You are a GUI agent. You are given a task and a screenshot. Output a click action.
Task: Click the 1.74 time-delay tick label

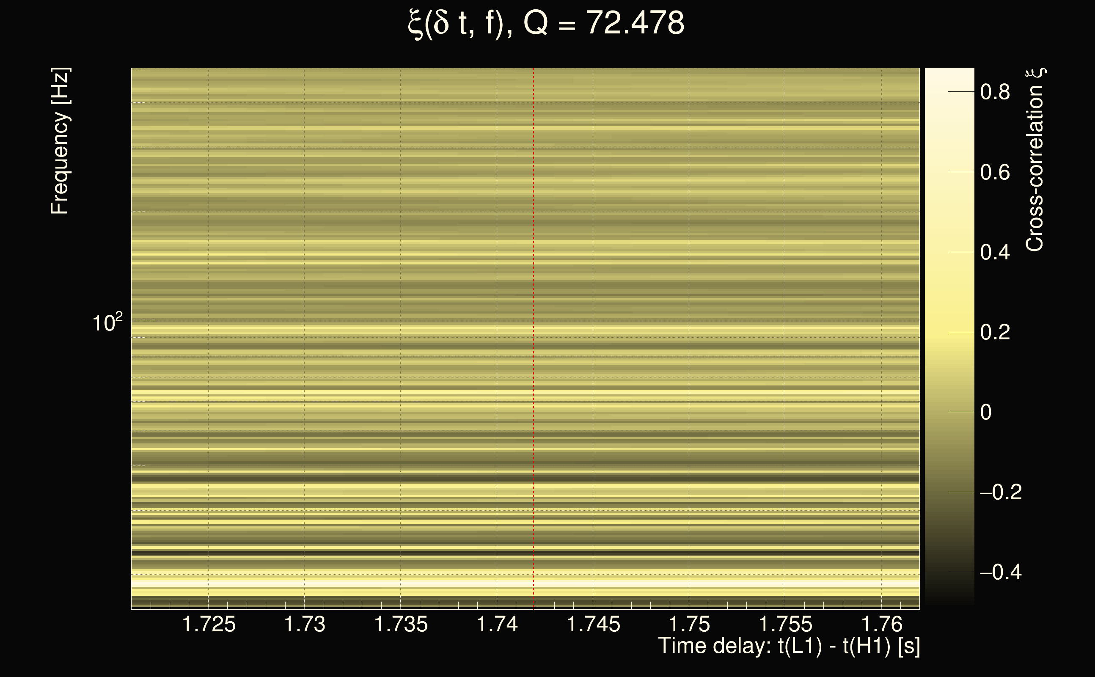(x=497, y=624)
